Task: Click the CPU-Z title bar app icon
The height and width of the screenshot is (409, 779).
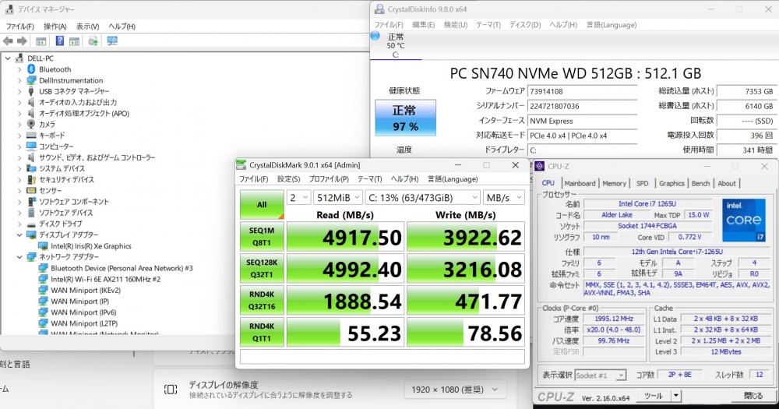Action: pos(540,167)
